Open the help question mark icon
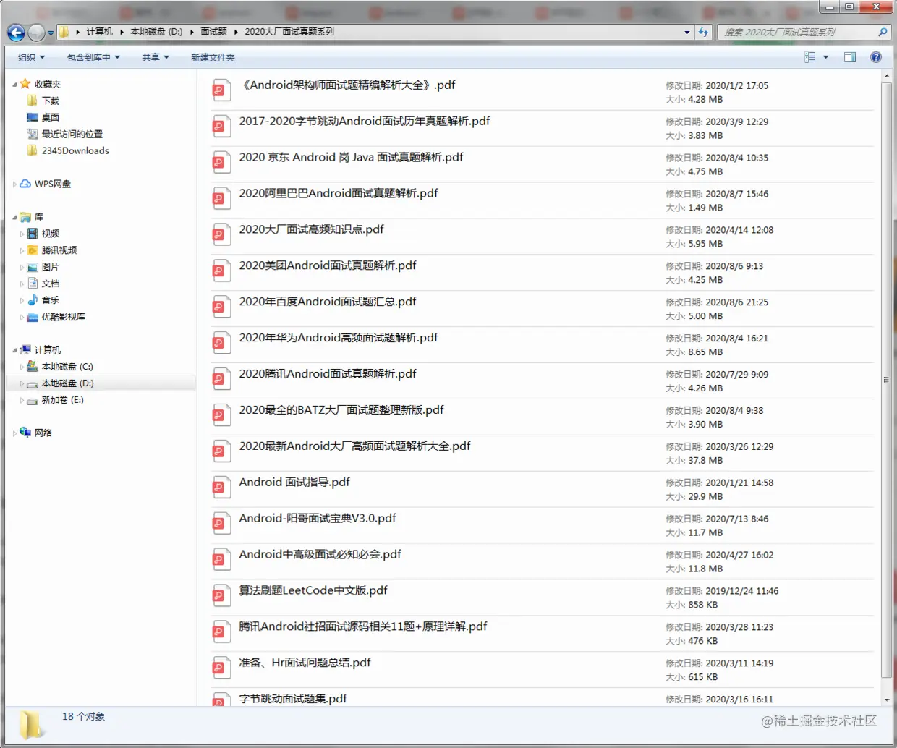The height and width of the screenshot is (748, 897). click(x=876, y=57)
